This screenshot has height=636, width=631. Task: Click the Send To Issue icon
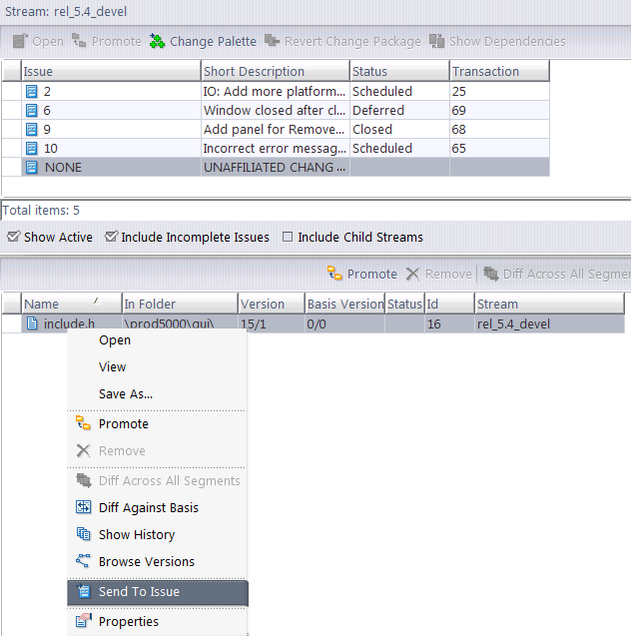pos(84,592)
